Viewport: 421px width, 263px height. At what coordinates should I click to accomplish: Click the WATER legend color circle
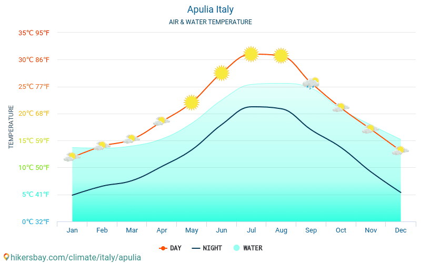tap(236, 248)
